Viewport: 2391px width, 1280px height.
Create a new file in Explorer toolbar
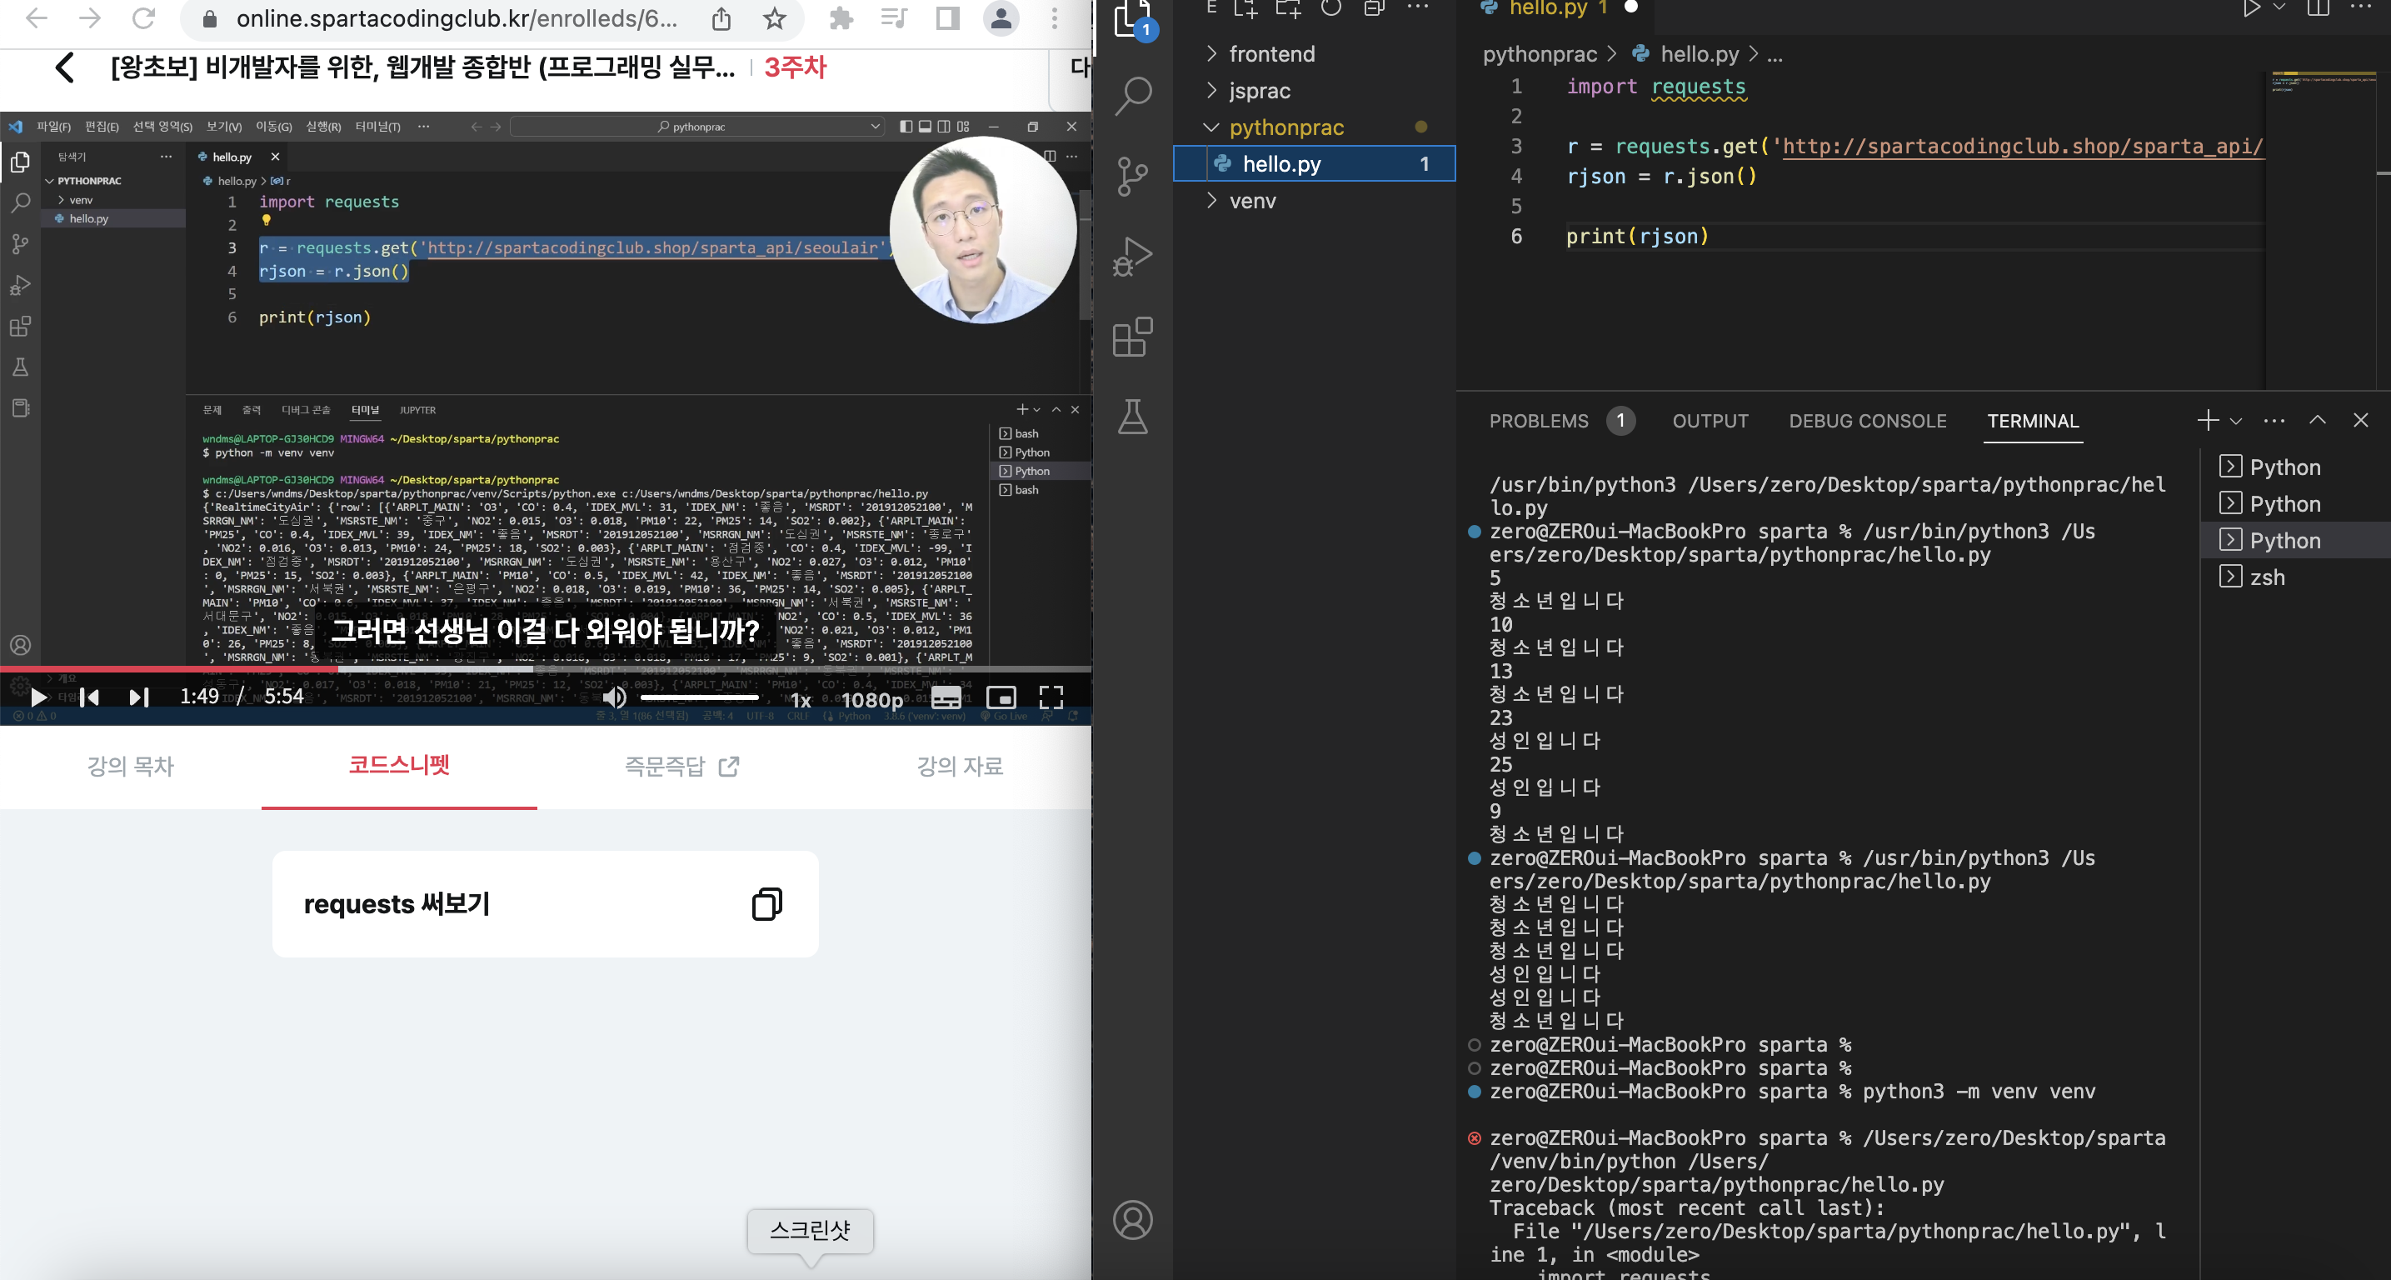[1245, 8]
